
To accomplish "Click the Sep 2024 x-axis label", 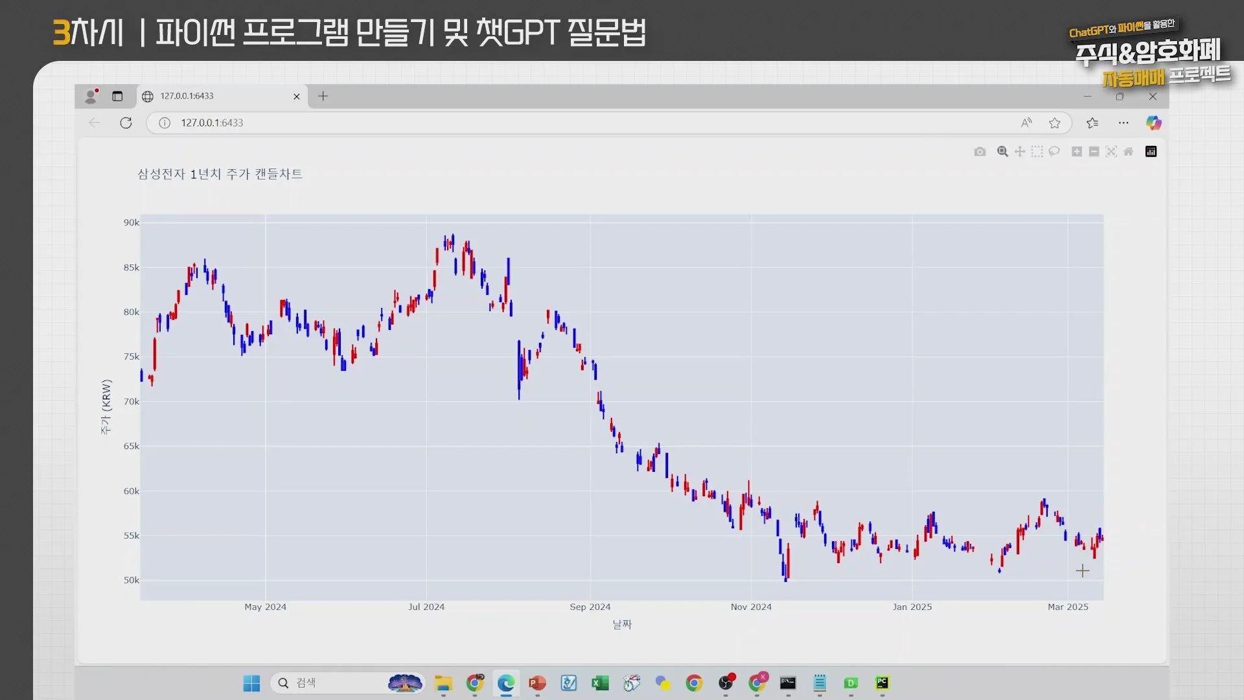I will [590, 607].
